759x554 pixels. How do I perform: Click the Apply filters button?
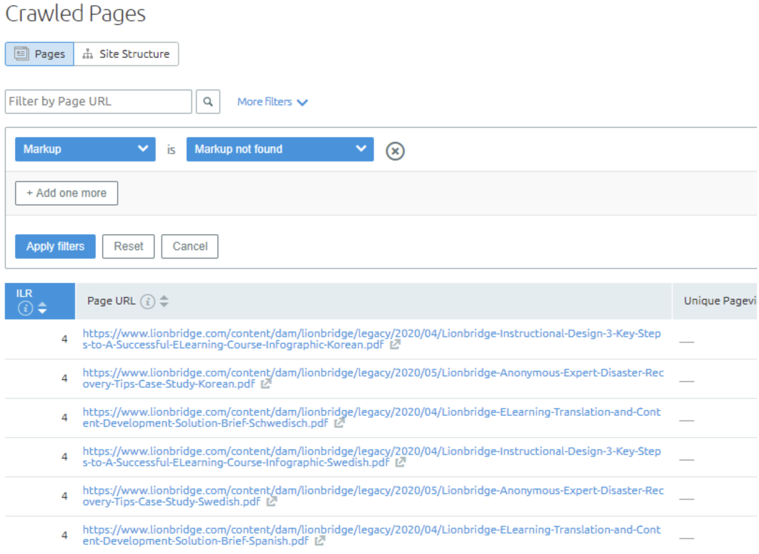[x=55, y=247]
